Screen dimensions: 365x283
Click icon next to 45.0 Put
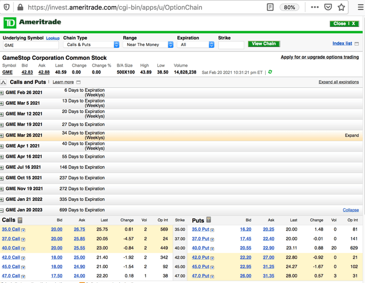pos(212,267)
